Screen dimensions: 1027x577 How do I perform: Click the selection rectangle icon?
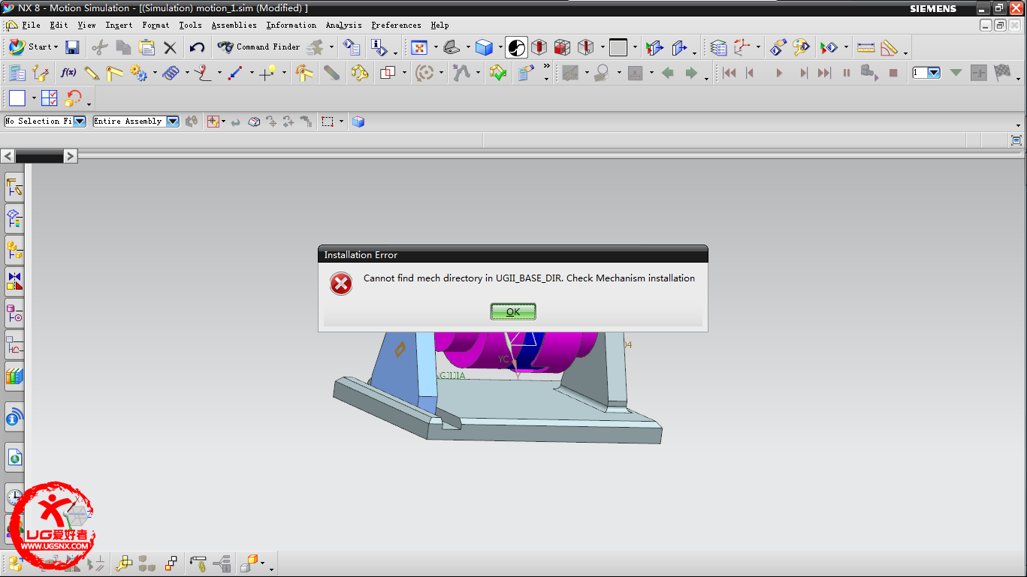coord(328,122)
